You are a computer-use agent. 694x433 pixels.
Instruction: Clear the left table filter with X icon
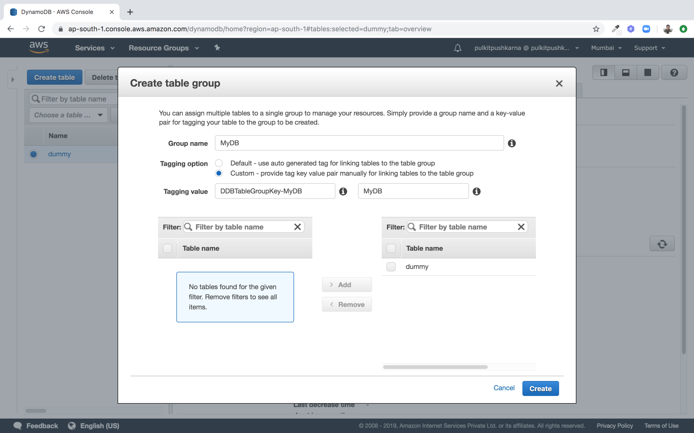pyautogui.click(x=297, y=227)
